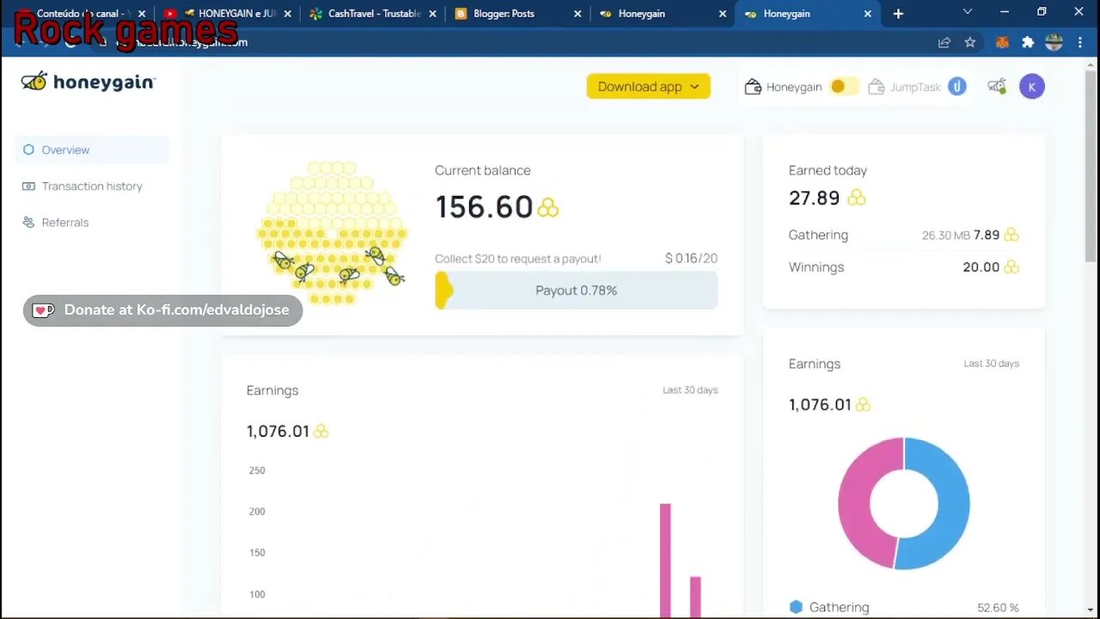
Task: Click the Referrals people icon
Action: pos(28,222)
